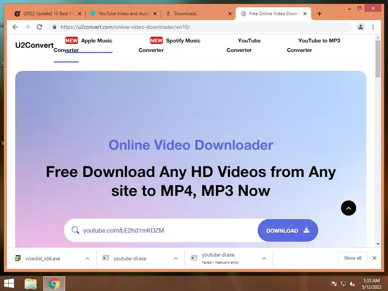This screenshot has width=388, height=291.
Task: Click the muted volume tray icon
Action: pos(352,284)
